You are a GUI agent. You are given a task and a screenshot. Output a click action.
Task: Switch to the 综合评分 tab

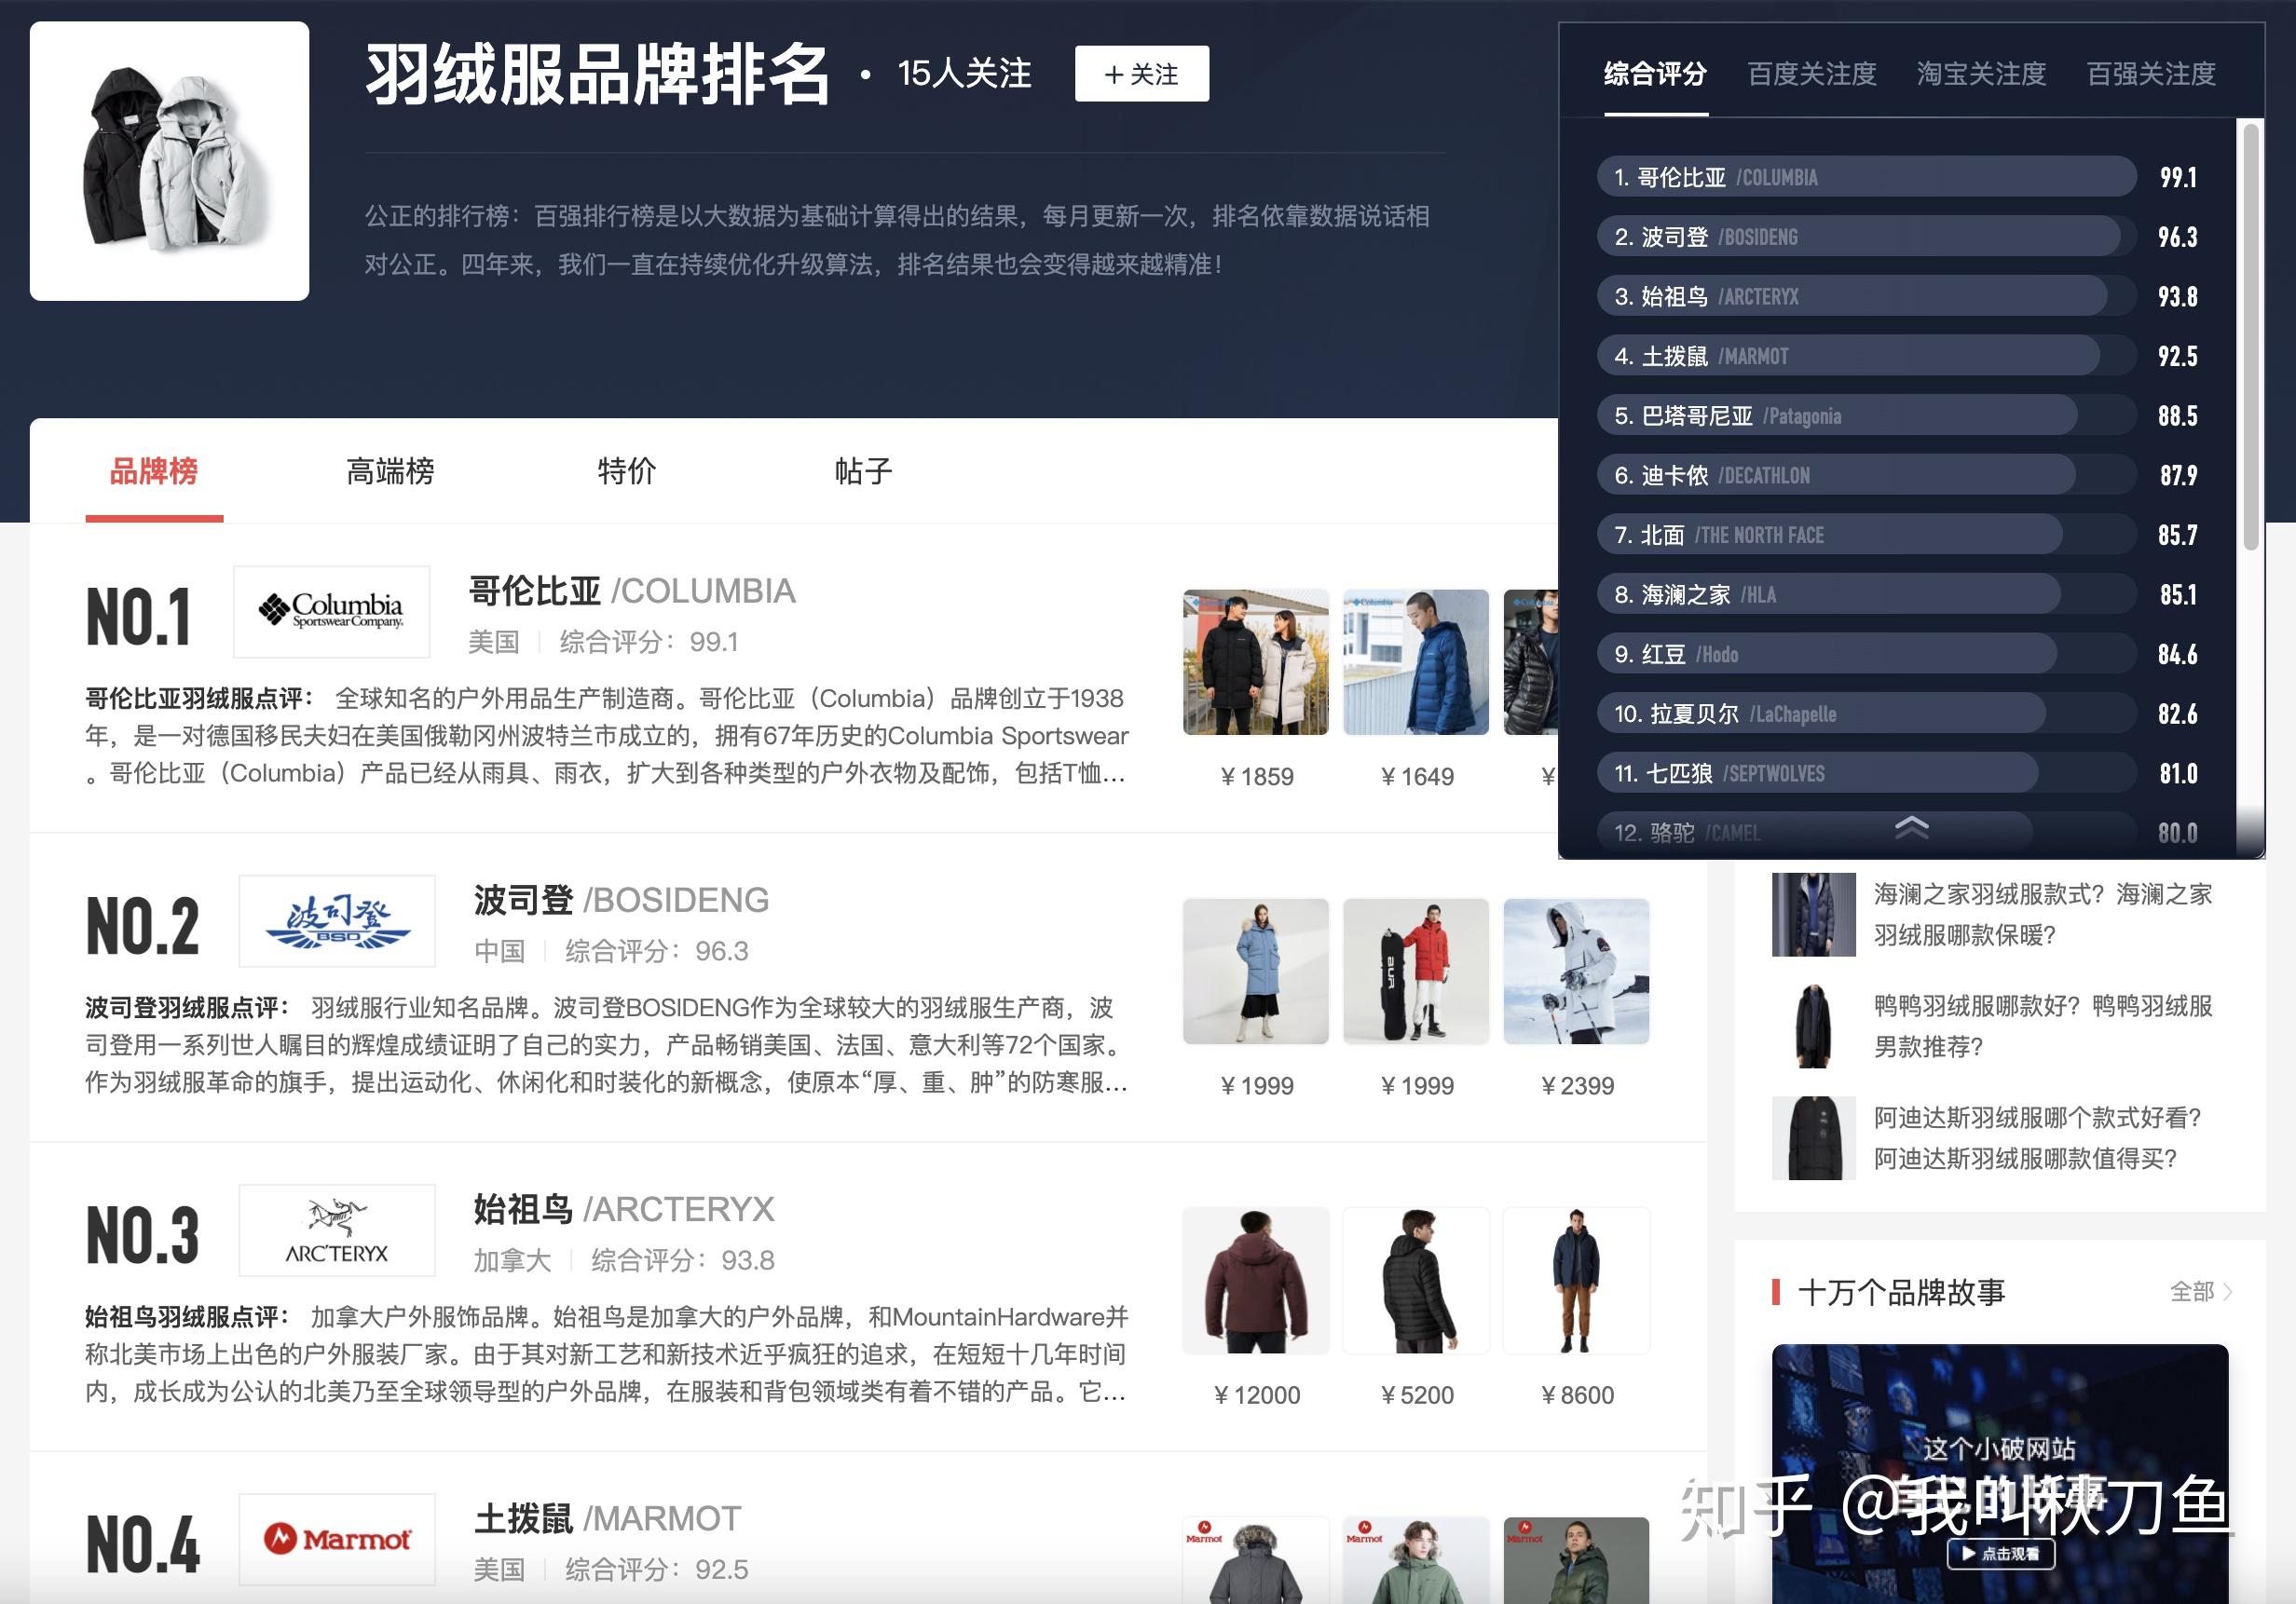[x=1655, y=74]
